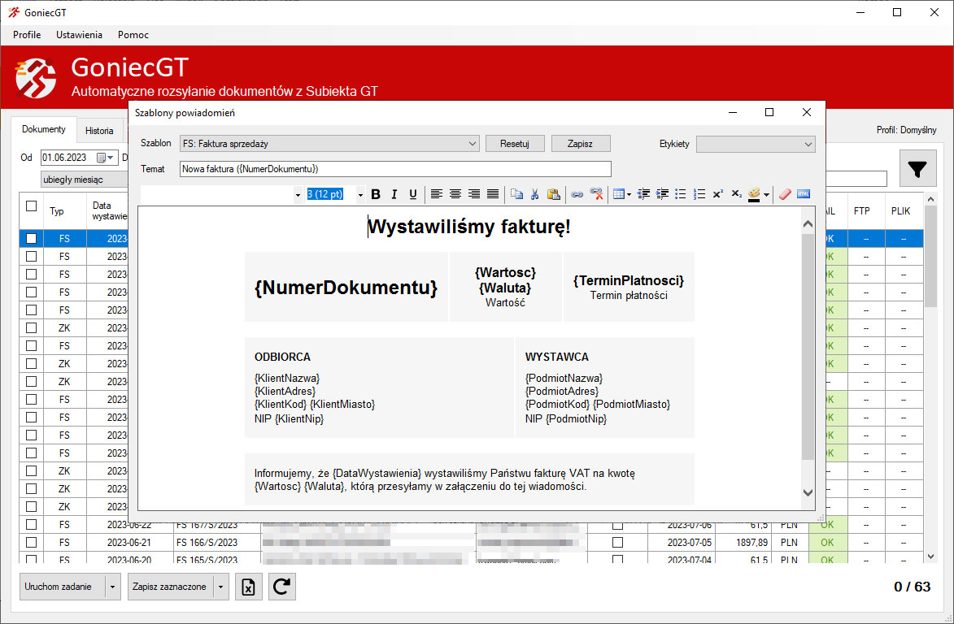This screenshot has height=624, width=954.
Task: Insert a numbered list
Action: coord(699,194)
